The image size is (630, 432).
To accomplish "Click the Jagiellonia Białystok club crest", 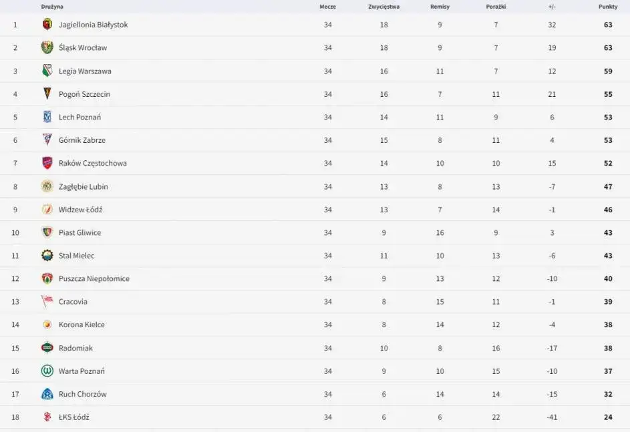I will coord(47,25).
